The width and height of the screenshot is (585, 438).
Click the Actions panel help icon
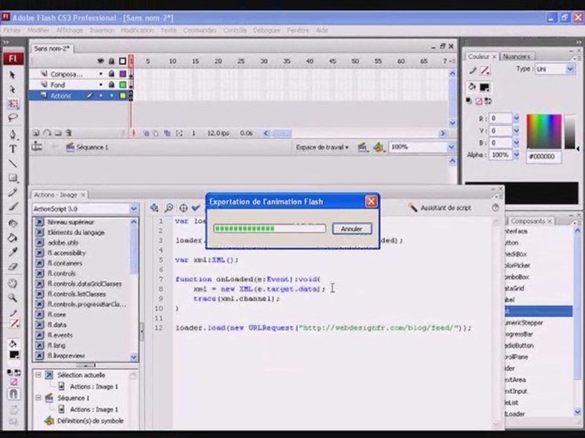pyautogui.click(x=495, y=208)
